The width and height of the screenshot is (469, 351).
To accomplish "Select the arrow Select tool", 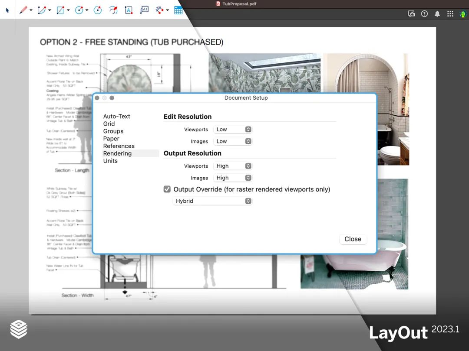I will 7,10.
